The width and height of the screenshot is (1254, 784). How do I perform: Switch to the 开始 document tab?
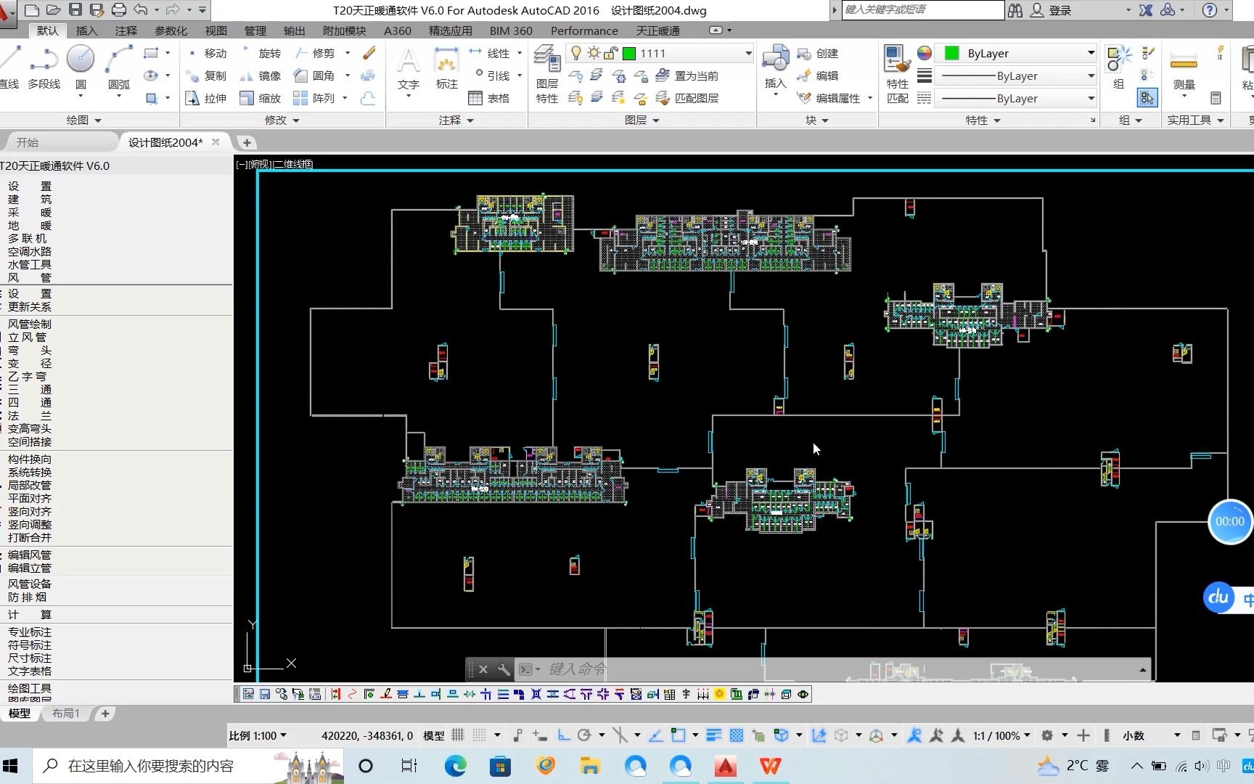point(28,142)
